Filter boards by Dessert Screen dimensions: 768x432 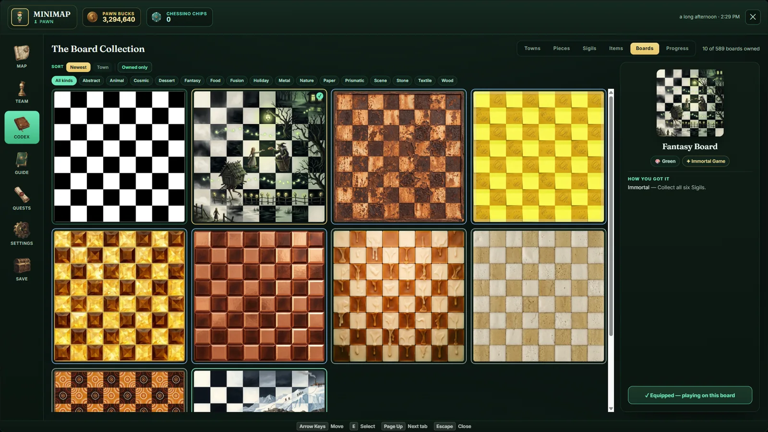[167, 81]
